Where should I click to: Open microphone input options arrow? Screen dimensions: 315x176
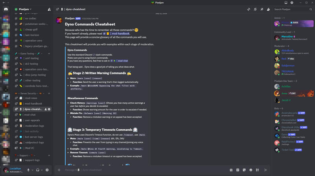coord(32,170)
